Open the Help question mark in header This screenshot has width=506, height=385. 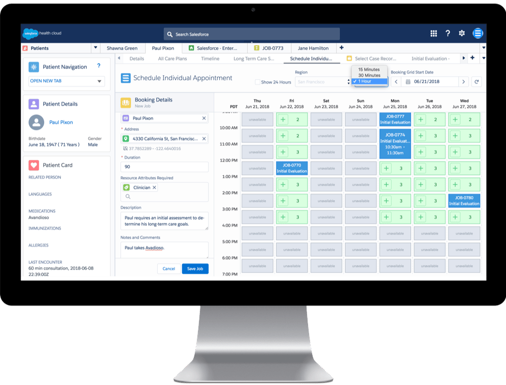coord(448,33)
